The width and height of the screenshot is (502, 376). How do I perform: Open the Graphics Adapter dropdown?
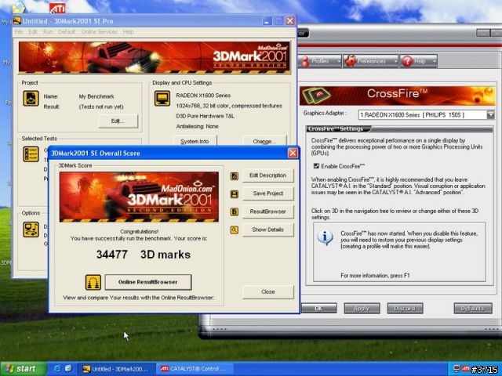[490, 115]
